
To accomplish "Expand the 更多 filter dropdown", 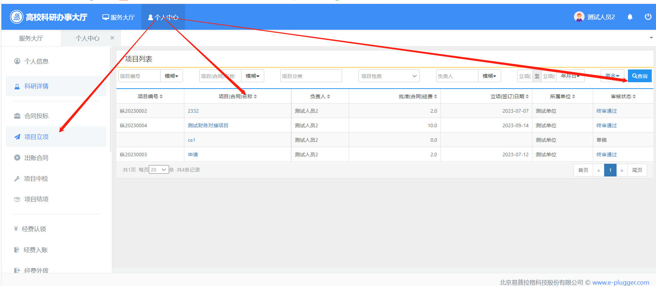I will (612, 76).
